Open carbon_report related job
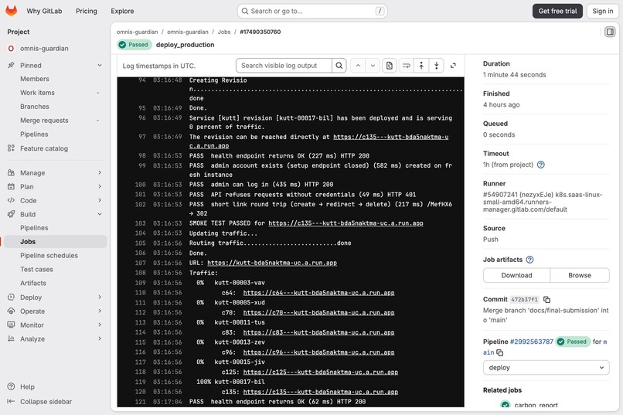 click(536, 405)
